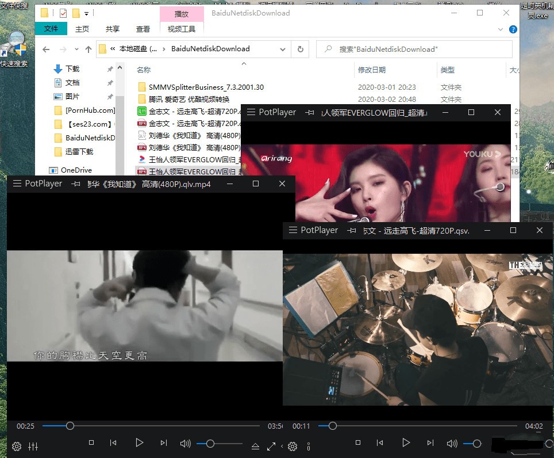Open the PotPlayer main menu in 刘德华 window
554x458 pixels.
pos(16,184)
